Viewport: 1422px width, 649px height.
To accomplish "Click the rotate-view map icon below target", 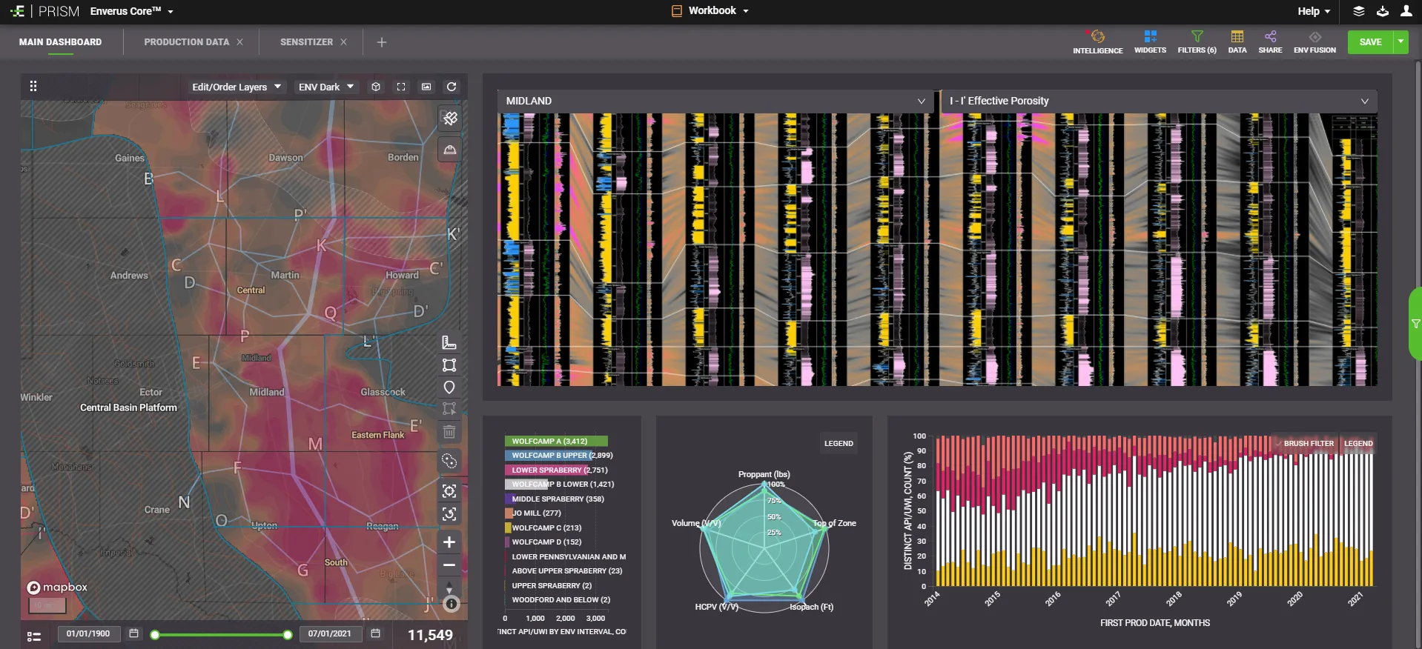I will 449,513.
